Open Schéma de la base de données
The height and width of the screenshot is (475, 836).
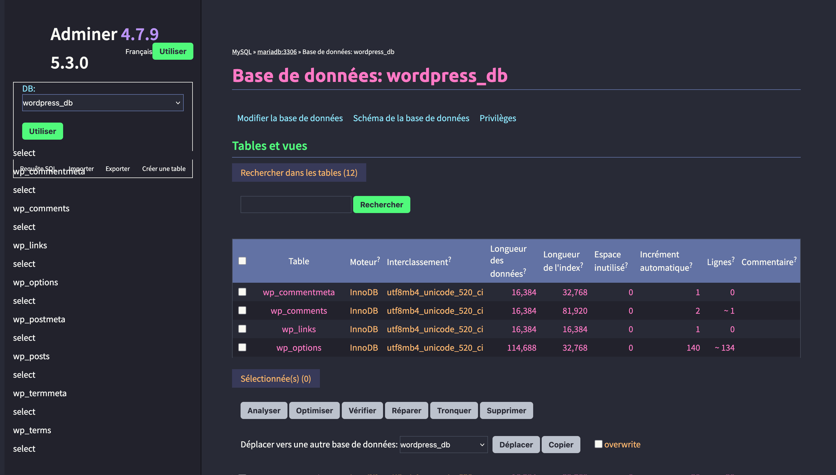(x=411, y=118)
